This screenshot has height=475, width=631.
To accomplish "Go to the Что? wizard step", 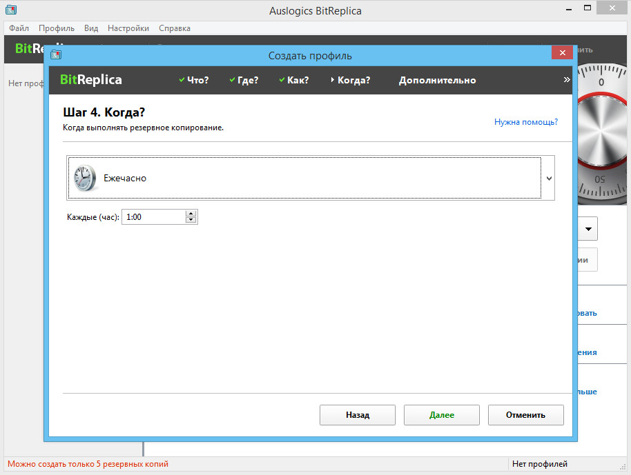I will point(194,80).
